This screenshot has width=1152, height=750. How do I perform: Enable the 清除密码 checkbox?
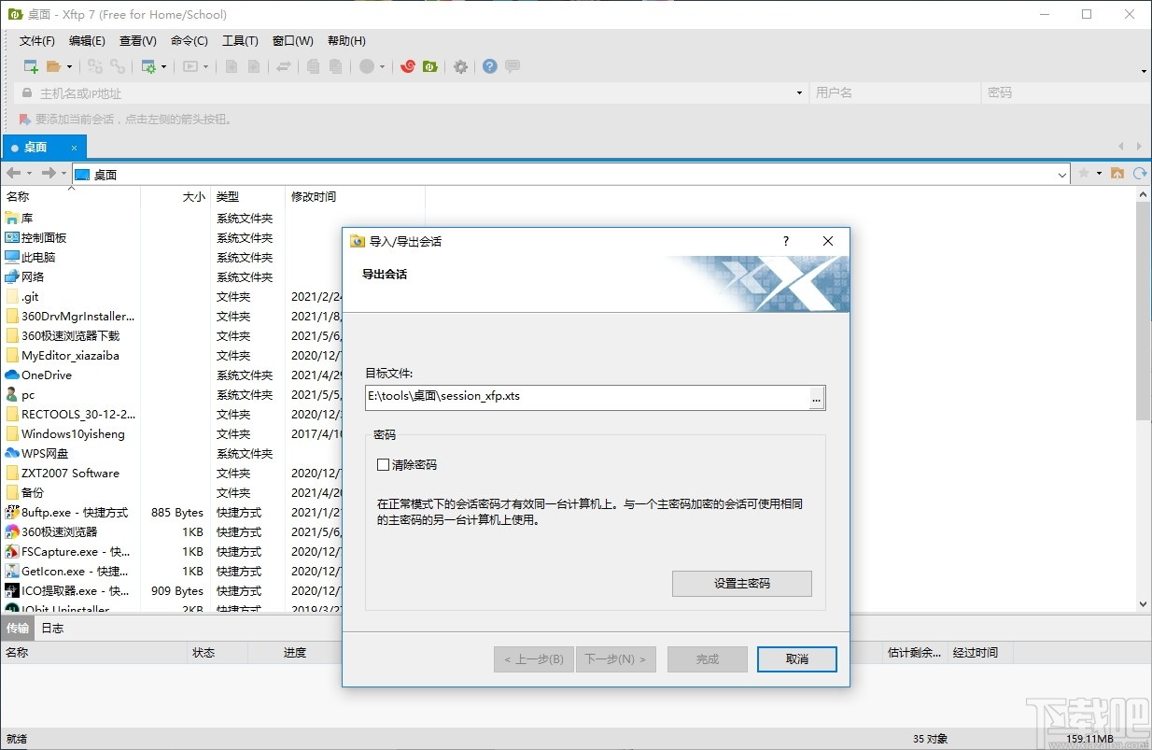coord(384,464)
